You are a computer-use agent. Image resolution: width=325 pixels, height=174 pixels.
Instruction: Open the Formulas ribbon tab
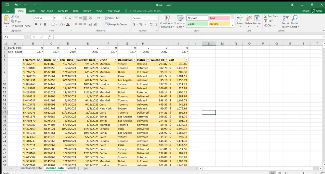[63, 11]
